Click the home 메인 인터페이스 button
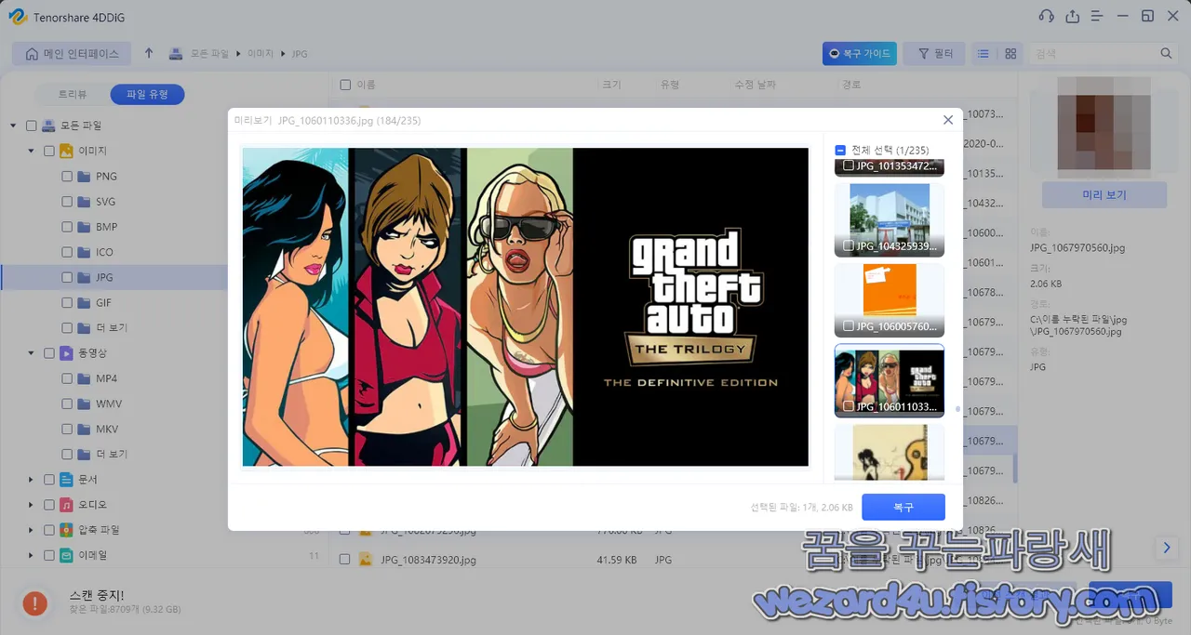This screenshot has height=635, width=1191. point(72,54)
